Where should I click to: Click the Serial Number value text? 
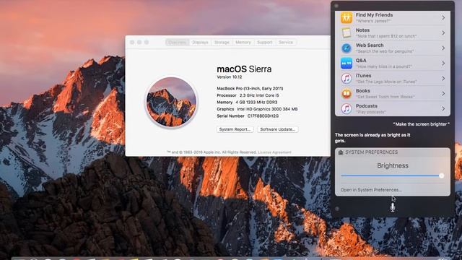coord(263,116)
